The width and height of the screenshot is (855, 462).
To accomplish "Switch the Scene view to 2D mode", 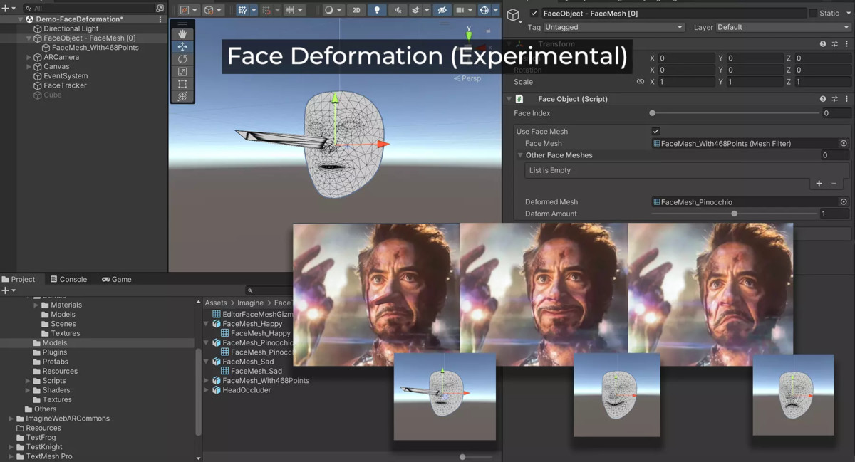I will 356,10.
